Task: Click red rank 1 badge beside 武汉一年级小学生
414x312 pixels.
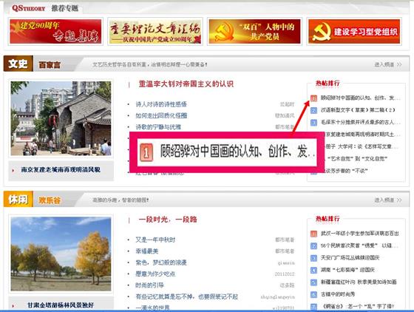Action: point(313,234)
